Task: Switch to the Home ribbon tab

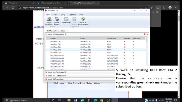Action: click(x=48, y=15)
